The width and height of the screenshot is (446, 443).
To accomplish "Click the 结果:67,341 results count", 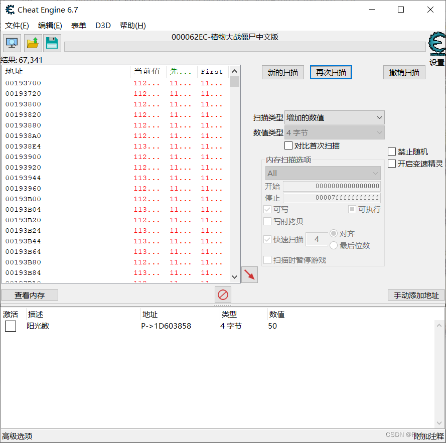I will [x=22, y=60].
